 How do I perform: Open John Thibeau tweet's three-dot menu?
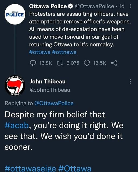130,81
